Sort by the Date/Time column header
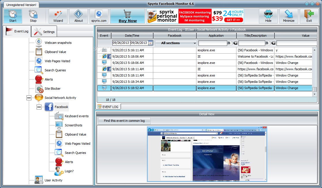The image size is (322, 188). [x=132, y=36]
